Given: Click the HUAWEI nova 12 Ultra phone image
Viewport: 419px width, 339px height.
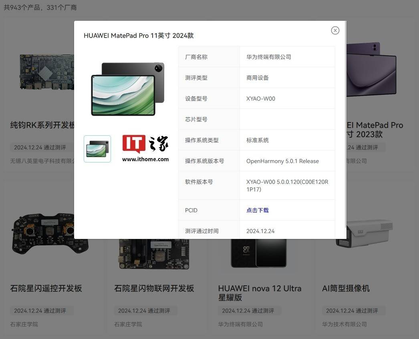Looking at the screenshot, I should (259, 253).
